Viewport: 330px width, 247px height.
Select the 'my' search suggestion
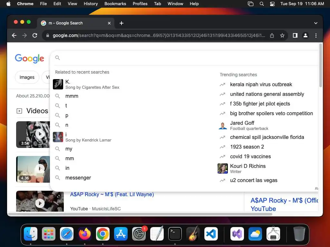click(132, 149)
